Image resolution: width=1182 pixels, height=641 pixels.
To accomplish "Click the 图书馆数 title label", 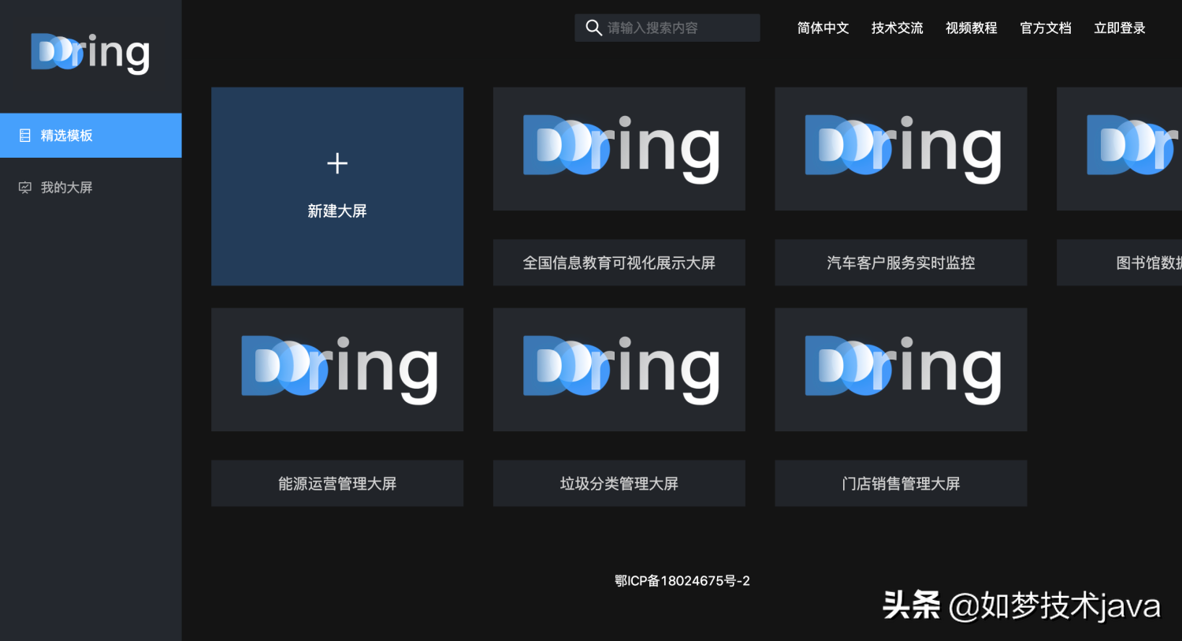I will coord(1120,263).
